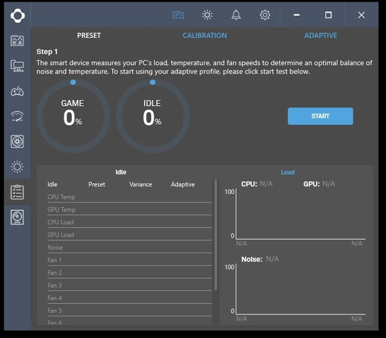Click the IDLE 0% progress dial
This screenshot has width=386, height=338.
click(153, 116)
